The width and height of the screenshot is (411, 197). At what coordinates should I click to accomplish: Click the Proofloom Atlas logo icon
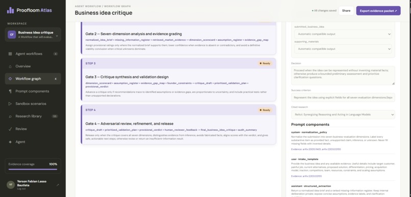pyautogui.click(x=11, y=10)
